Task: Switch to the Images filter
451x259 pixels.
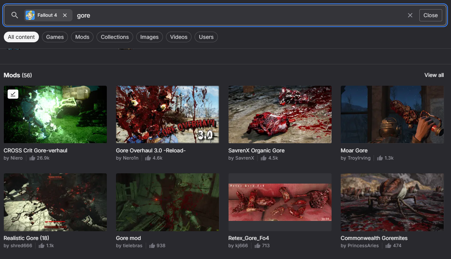Action: [x=149, y=37]
